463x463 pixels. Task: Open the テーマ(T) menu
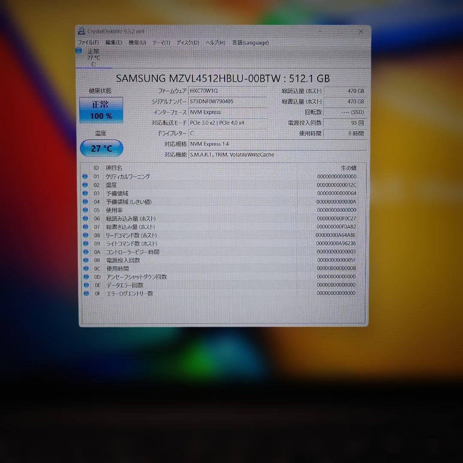[x=161, y=43]
